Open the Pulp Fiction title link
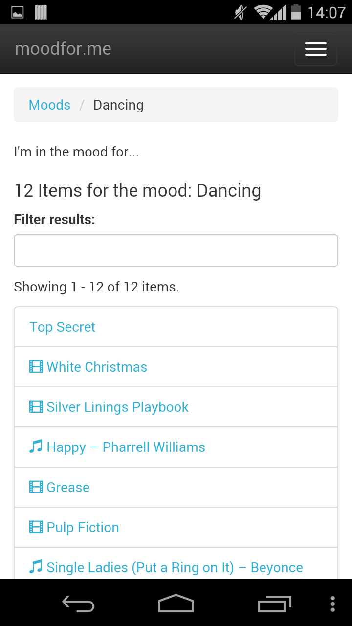 point(83,527)
